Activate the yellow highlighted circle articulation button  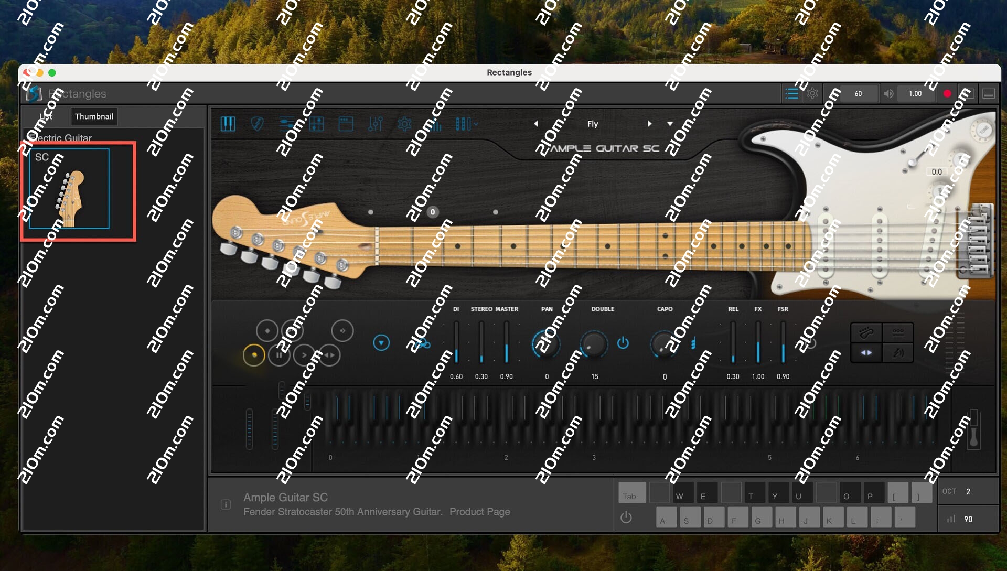pyautogui.click(x=254, y=355)
